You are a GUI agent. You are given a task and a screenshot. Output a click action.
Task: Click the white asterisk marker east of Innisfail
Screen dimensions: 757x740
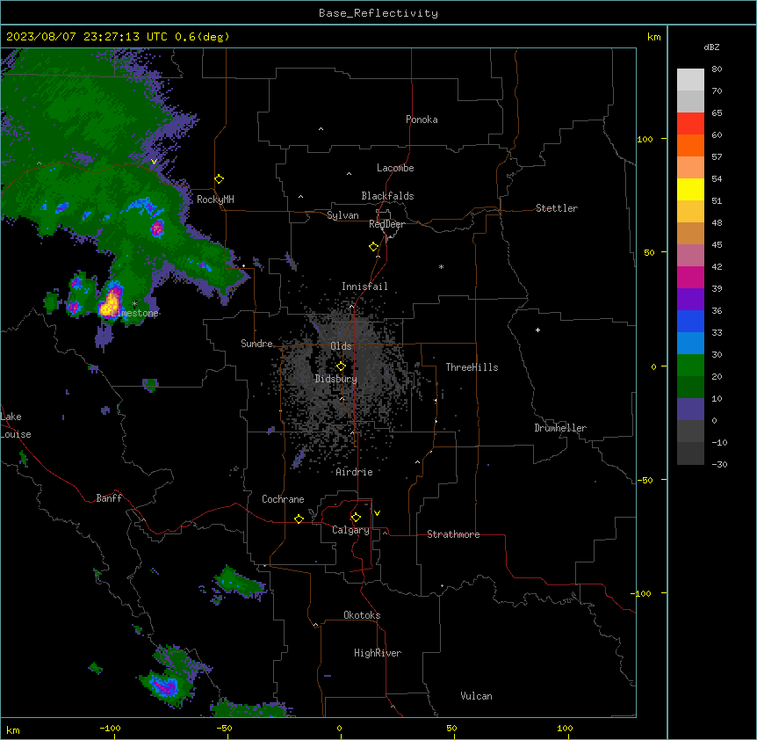tap(441, 266)
